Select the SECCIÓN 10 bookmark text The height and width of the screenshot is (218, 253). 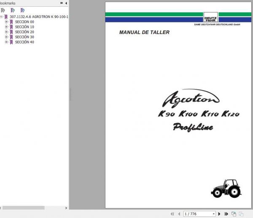click(24, 27)
